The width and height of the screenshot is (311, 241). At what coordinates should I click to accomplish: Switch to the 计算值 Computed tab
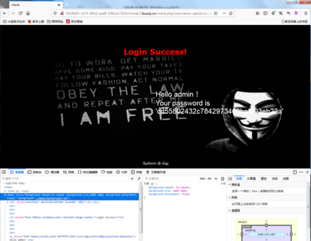click(x=251, y=178)
